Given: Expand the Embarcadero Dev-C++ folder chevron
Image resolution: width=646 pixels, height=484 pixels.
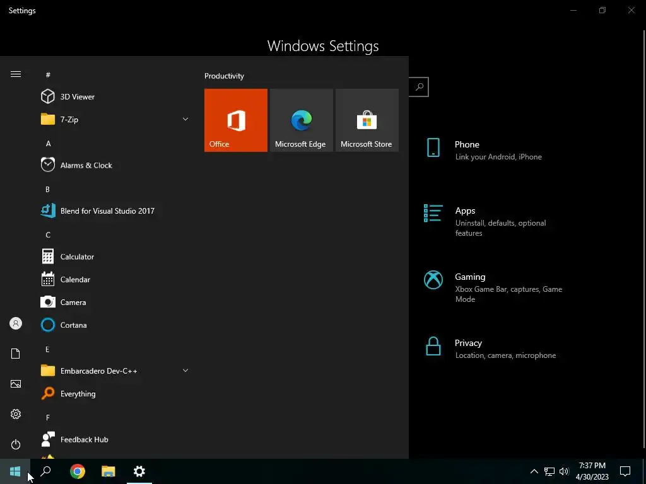Looking at the screenshot, I should pyautogui.click(x=185, y=371).
